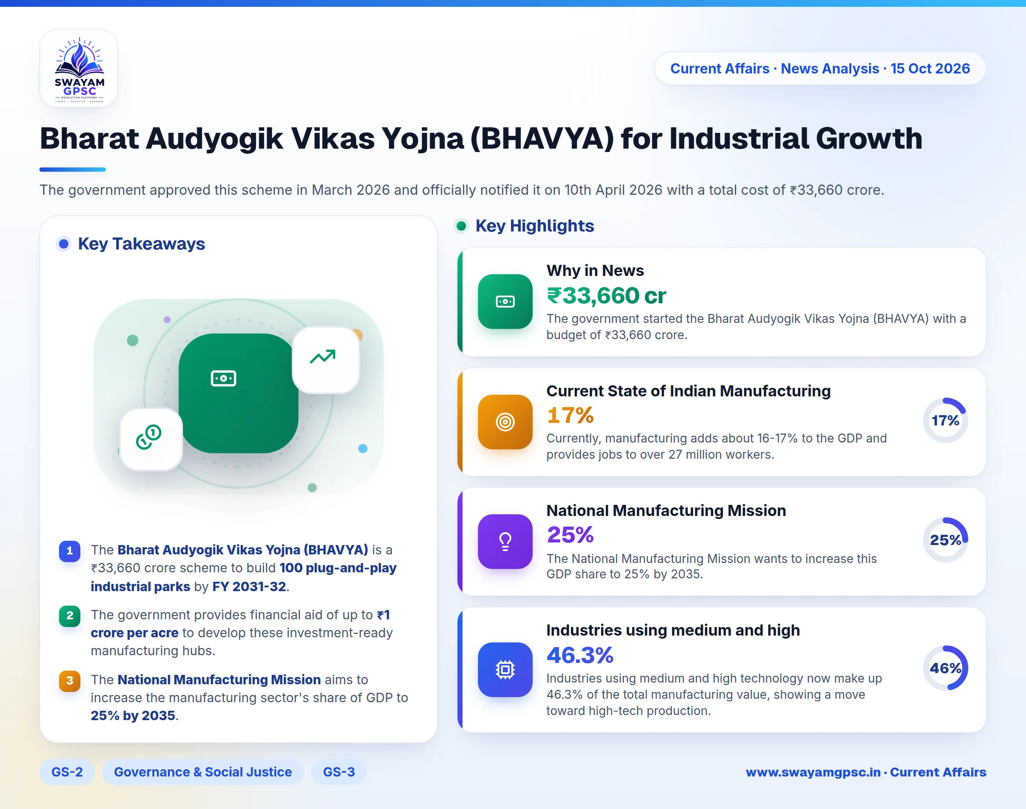Click the coins icon tile in the illustration

tap(151, 439)
